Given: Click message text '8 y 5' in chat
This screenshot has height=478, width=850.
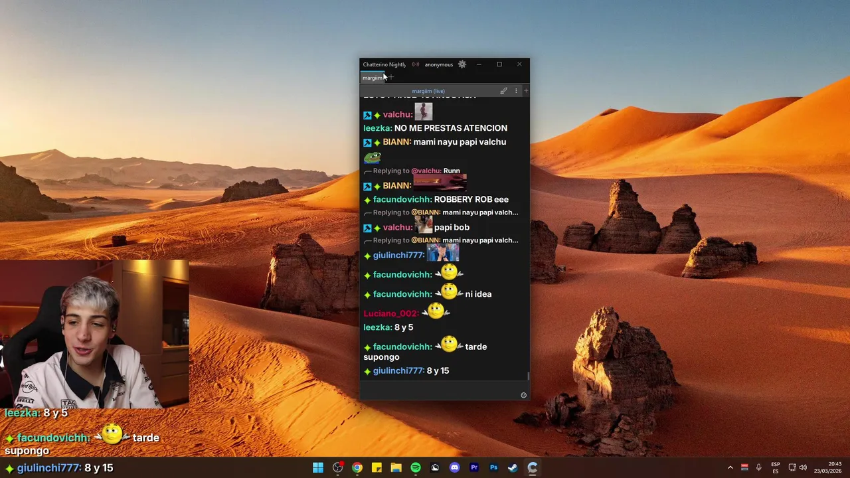Looking at the screenshot, I should pos(404,327).
